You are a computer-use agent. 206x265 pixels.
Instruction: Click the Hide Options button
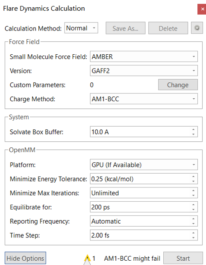25,258
